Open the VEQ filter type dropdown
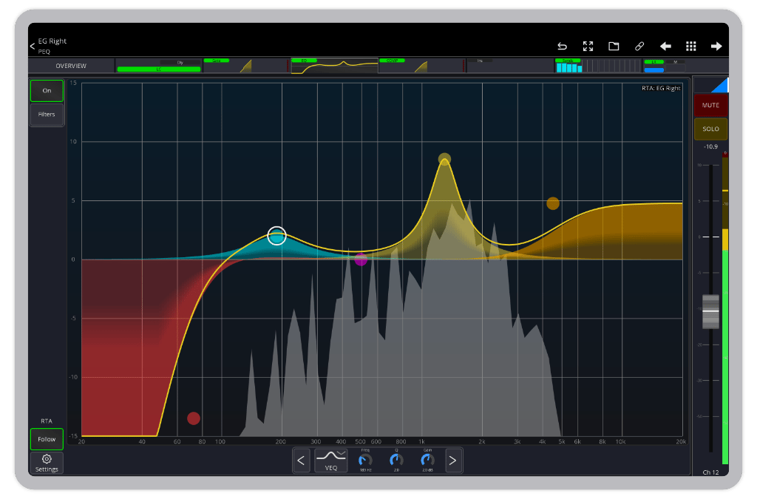The width and height of the screenshot is (757, 499). 330,460
